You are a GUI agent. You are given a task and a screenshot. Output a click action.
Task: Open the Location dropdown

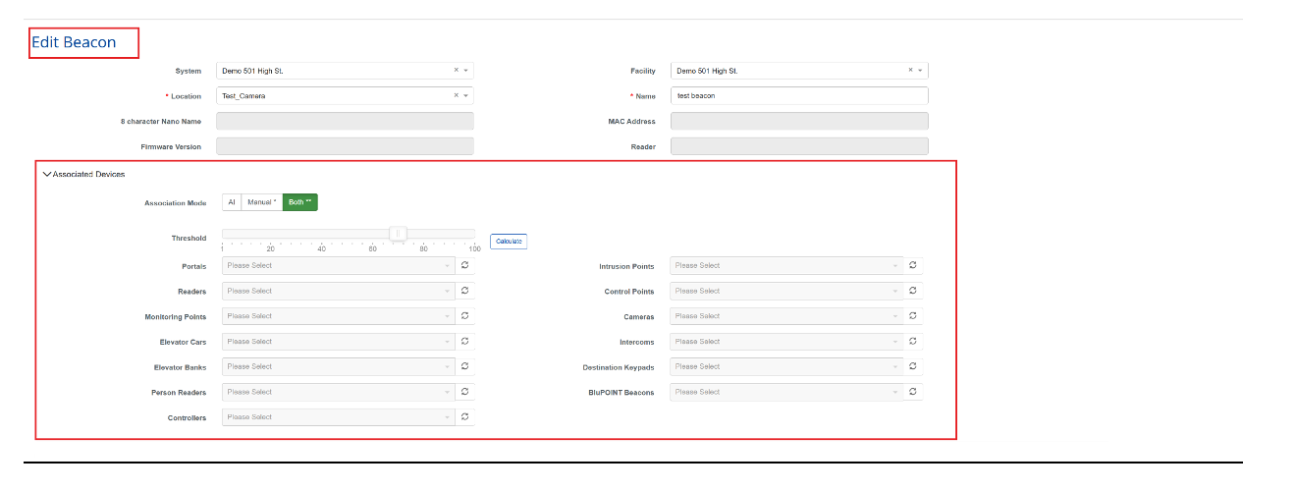tap(344, 96)
